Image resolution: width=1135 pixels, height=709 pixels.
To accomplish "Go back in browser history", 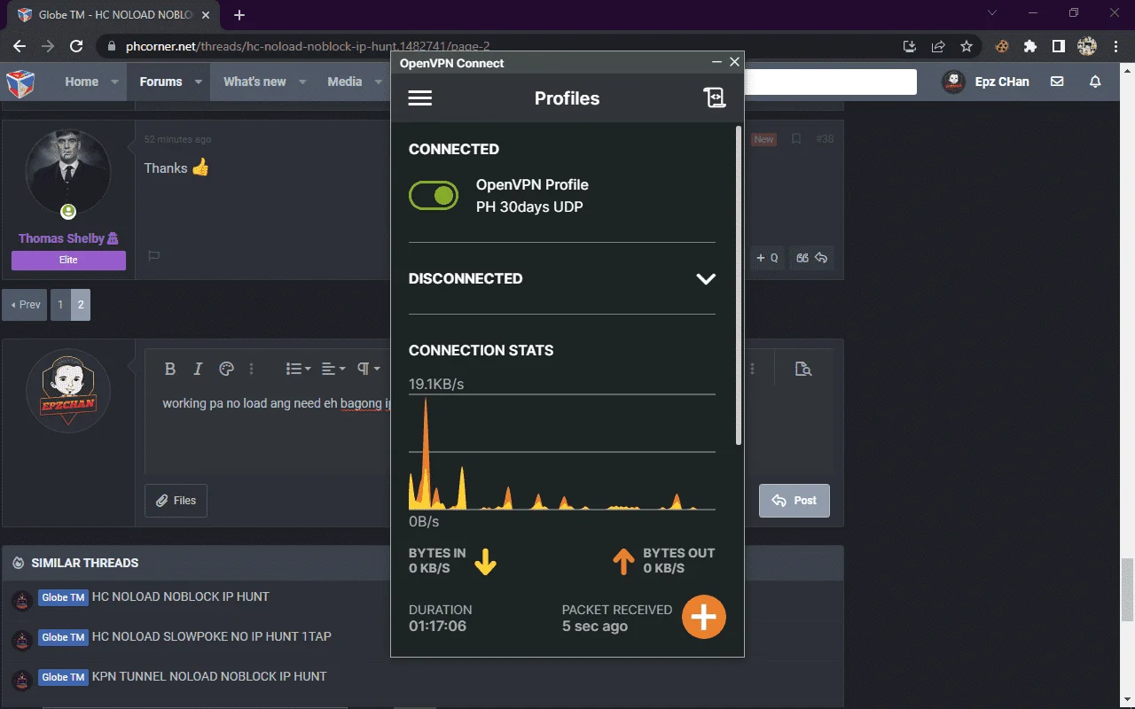I will pyautogui.click(x=20, y=46).
